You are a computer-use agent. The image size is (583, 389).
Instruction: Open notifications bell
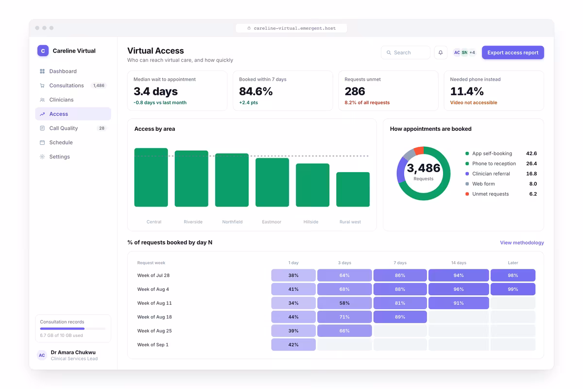click(441, 53)
